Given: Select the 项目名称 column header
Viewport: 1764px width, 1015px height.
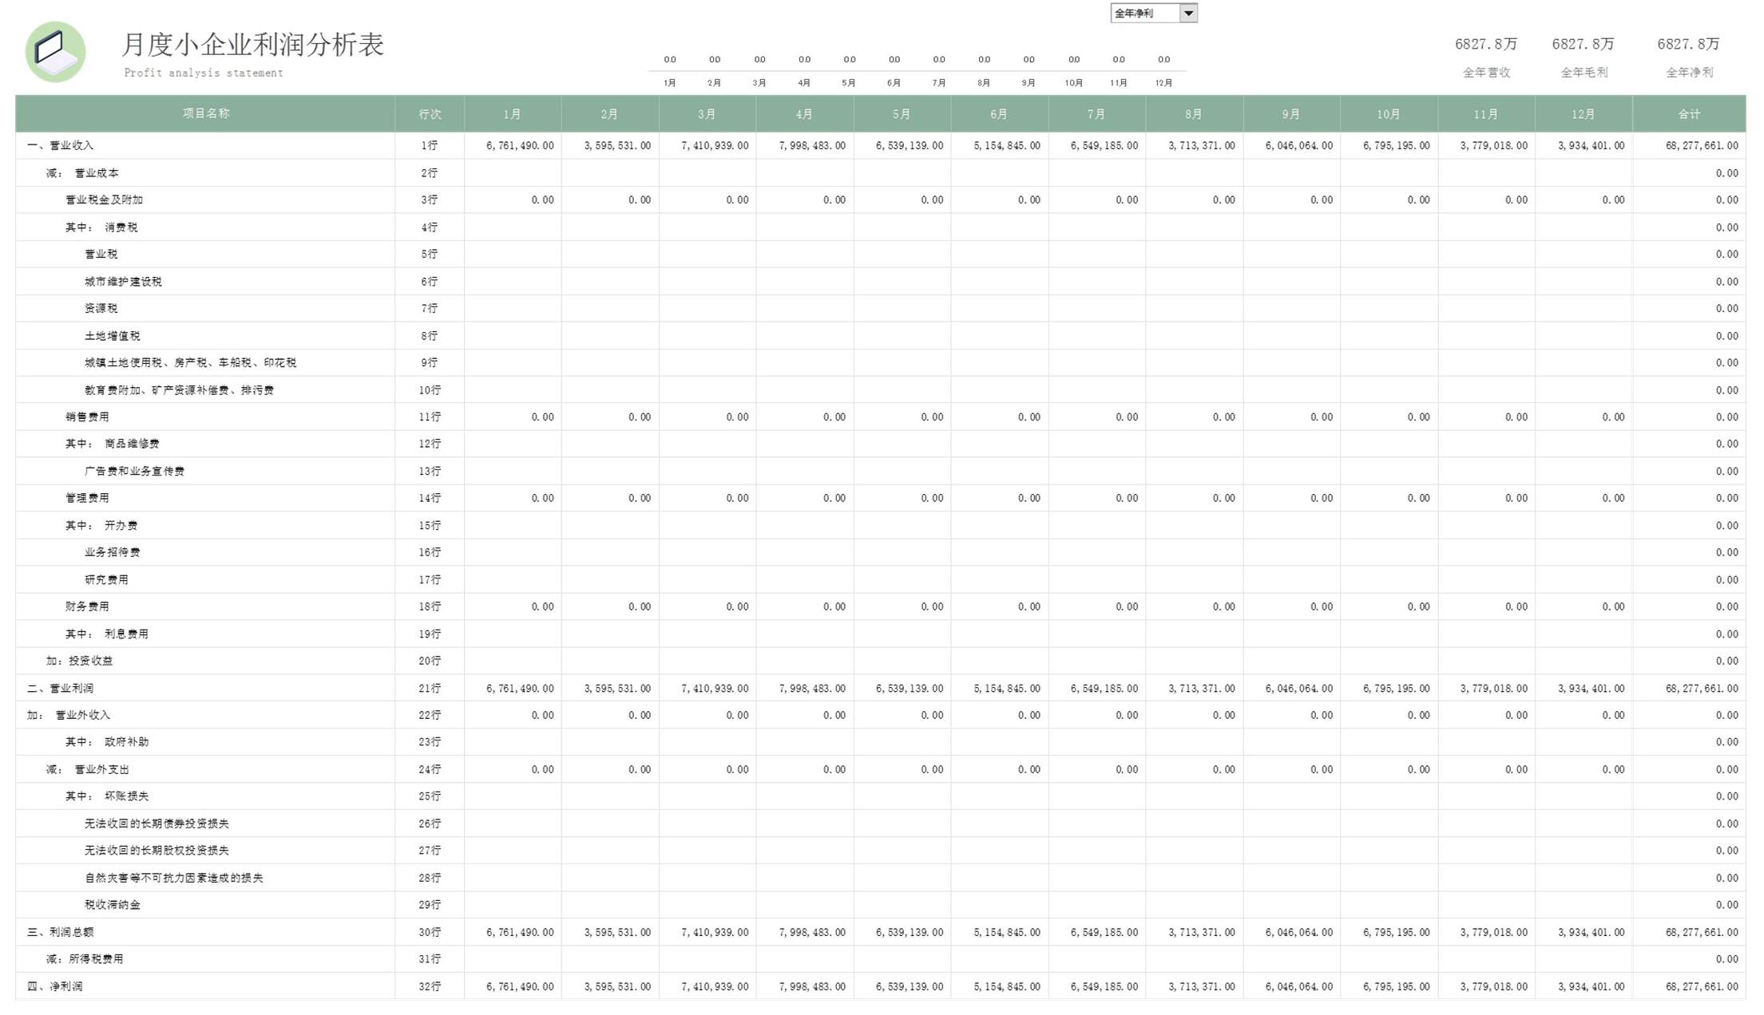Looking at the screenshot, I should click(205, 113).
